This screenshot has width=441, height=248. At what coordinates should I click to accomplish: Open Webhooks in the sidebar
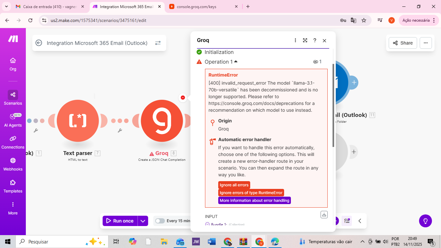[13, 164]
